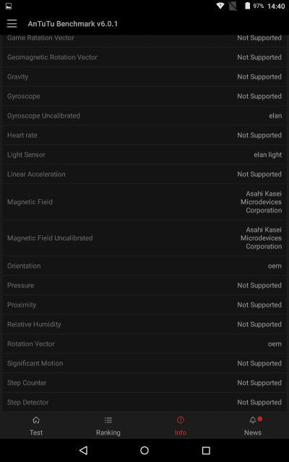Tap Android home circle button
The height and width of the screenshot is (462, 289).
point(144,450)
